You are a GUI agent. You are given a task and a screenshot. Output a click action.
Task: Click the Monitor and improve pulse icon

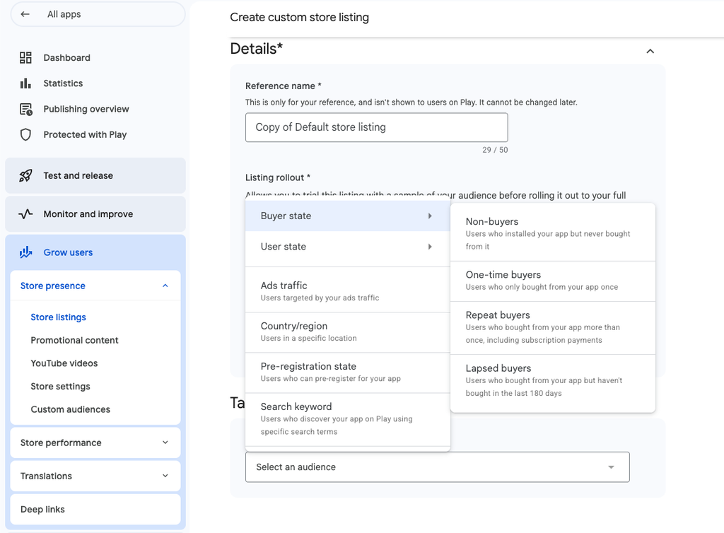[x=25, y=214]
